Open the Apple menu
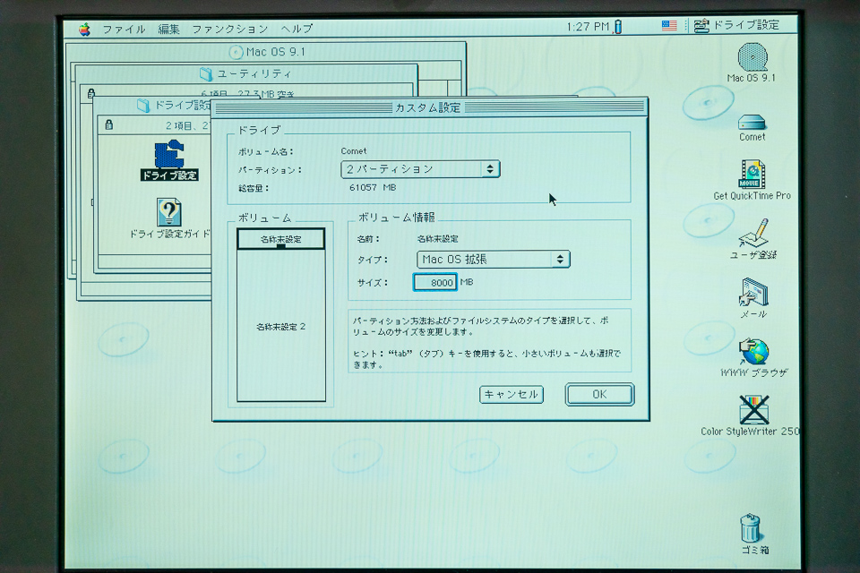The height and width of the screenshot is (573, 860). tap(84, 28)
